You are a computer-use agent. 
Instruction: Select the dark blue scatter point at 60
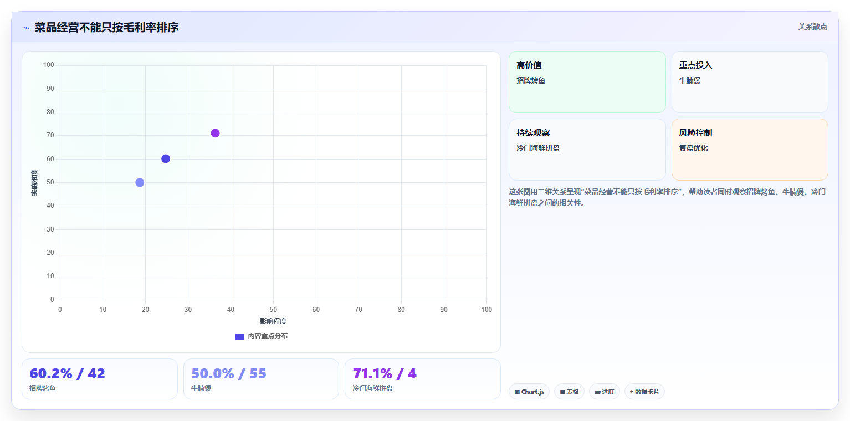166,158
